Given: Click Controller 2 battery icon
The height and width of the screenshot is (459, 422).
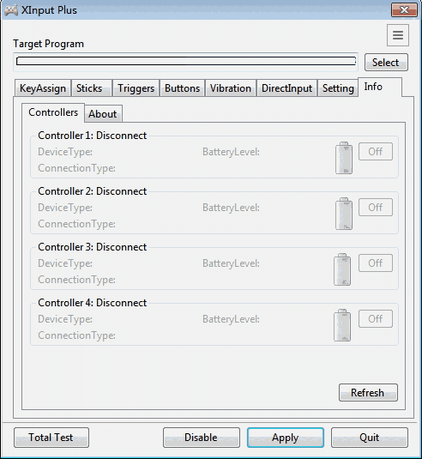Looking at the screenshot, I should (344, 214).
